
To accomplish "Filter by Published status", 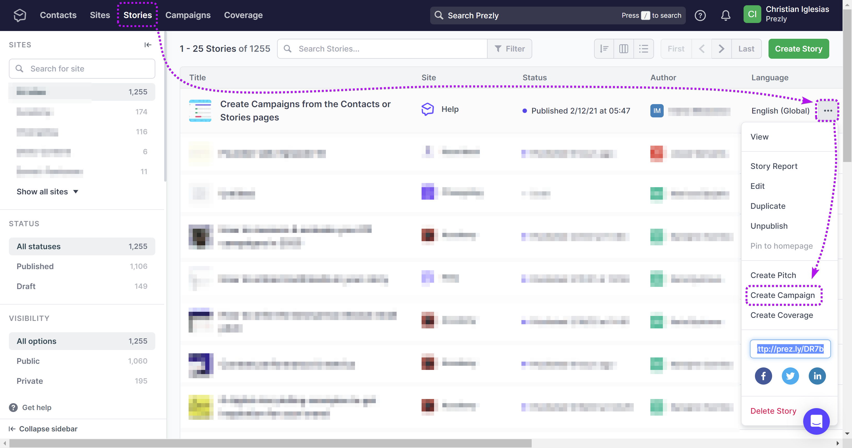I will click(x=82, y=266).
